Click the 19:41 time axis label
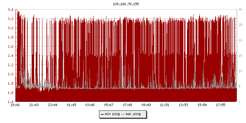 pos(16,105)
